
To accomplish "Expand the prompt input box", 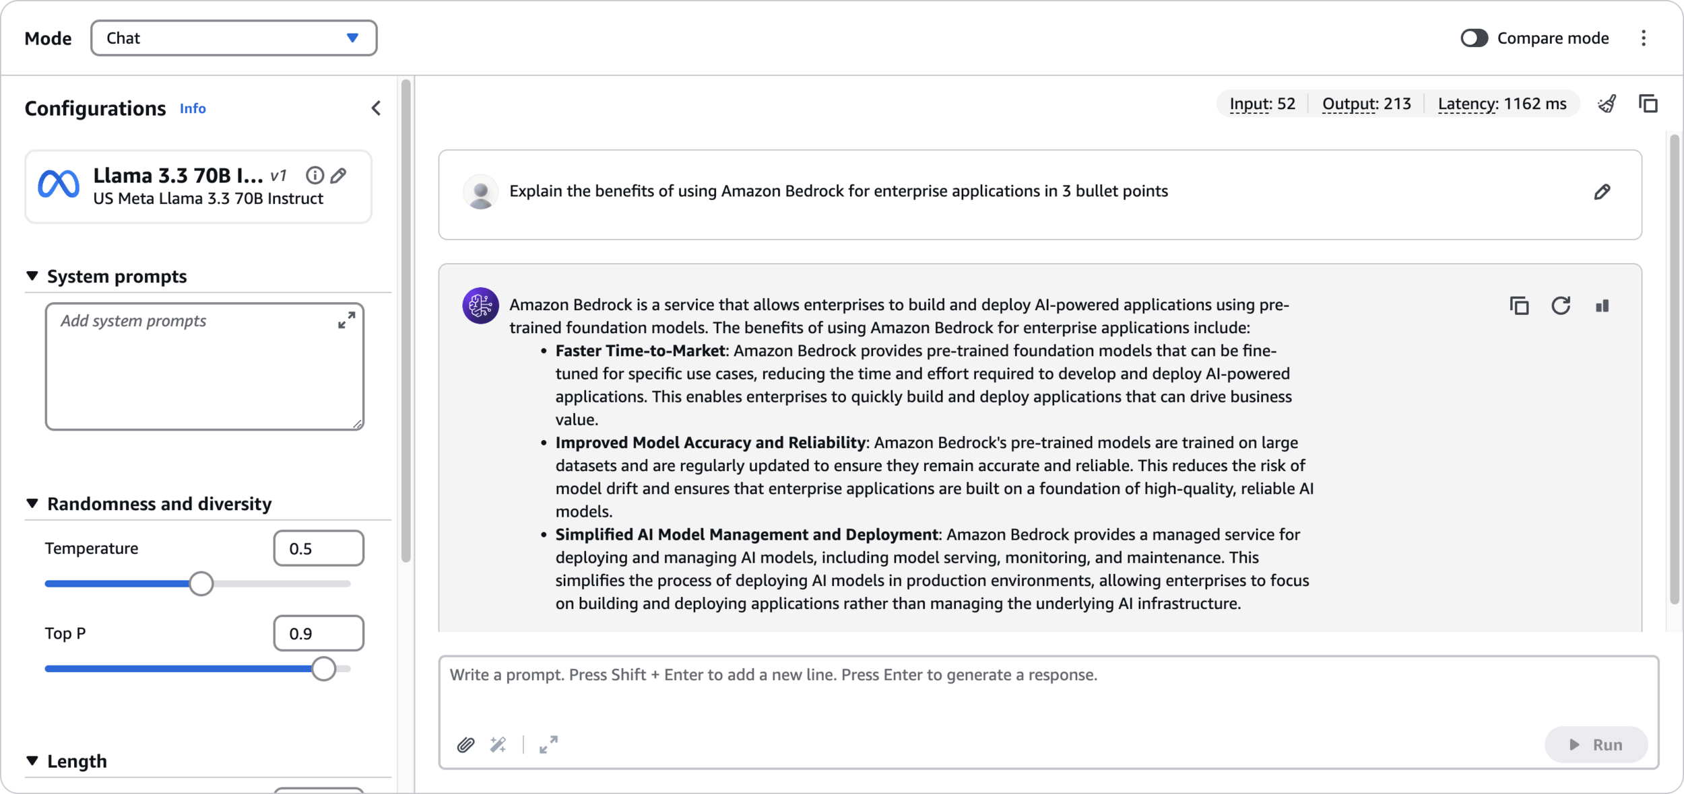I will click(x=548, y=744).
